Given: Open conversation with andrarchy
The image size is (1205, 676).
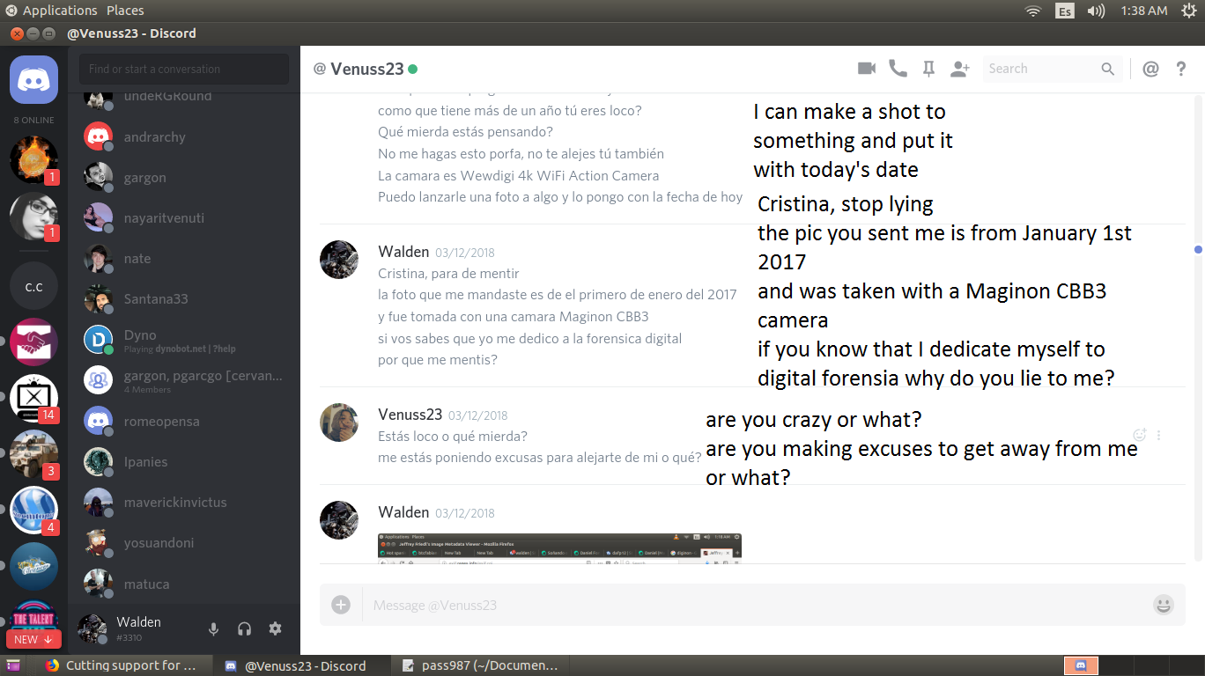Looking at the screenshot, I should click(x=184, y=136).
